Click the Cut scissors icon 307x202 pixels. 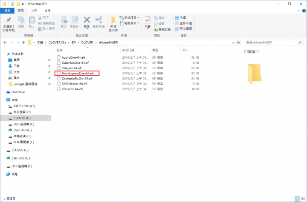coord(40,18)
